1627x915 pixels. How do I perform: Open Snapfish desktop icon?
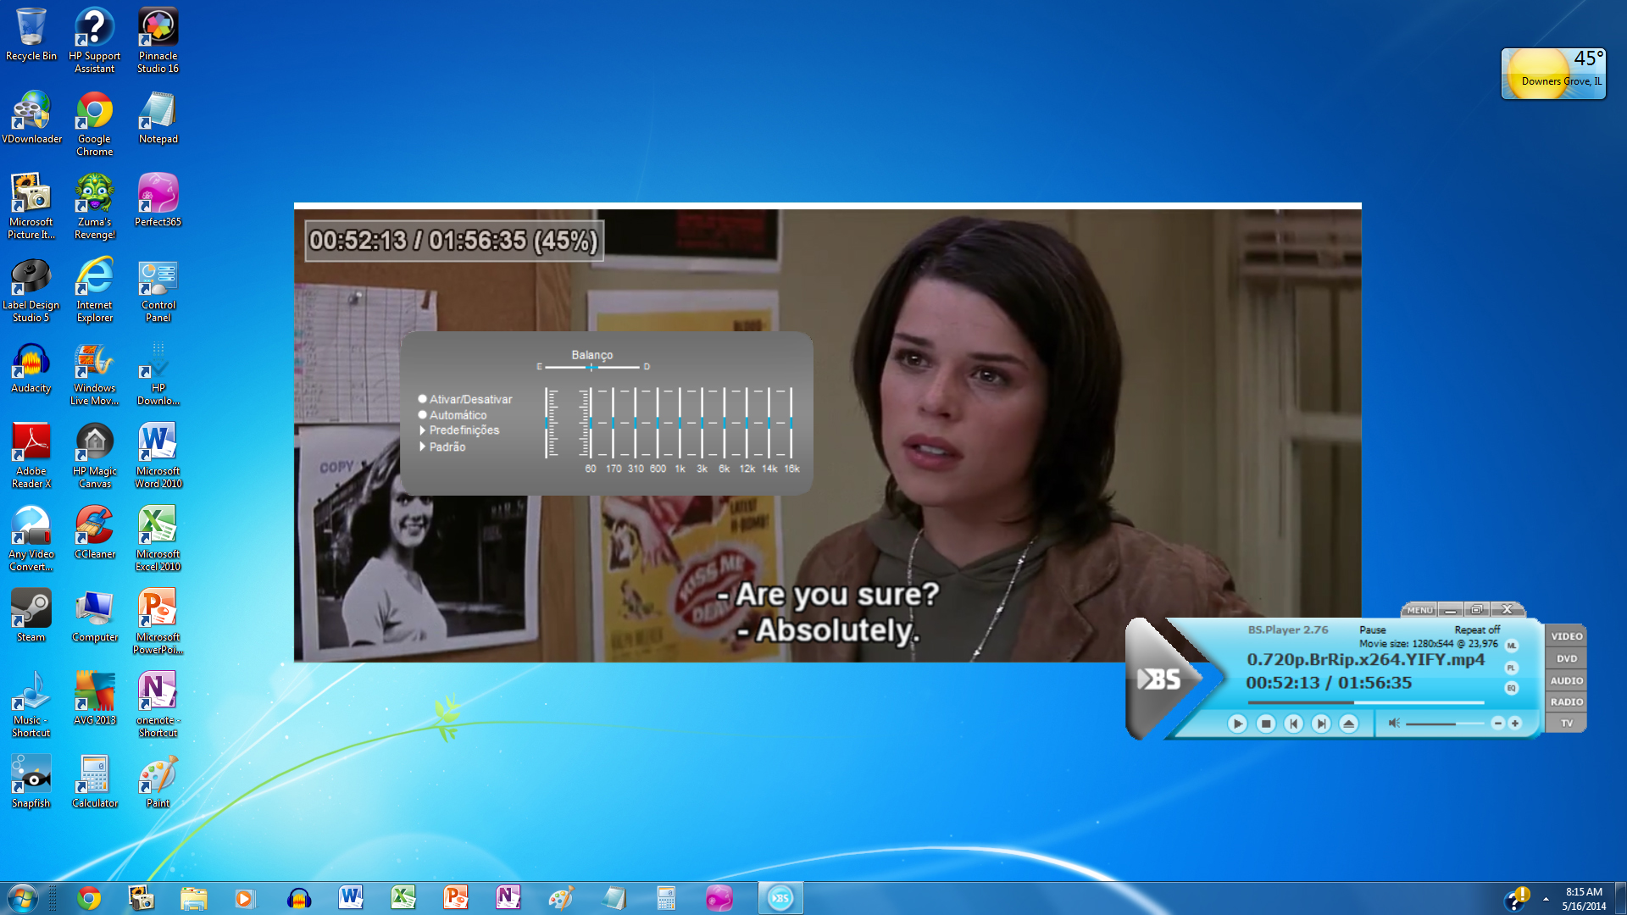[31, 782]
